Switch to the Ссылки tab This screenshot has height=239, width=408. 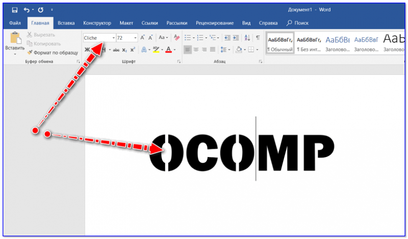(149, 23)
